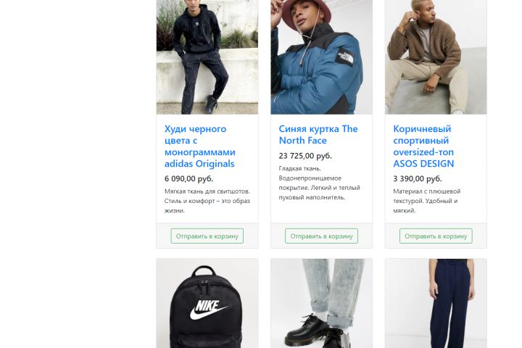Click the black Nike backpack image
Viewport: 522px width, 348px height.
[x=207, y=304]
